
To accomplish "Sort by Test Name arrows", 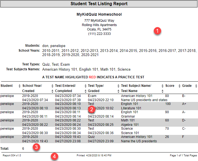I will 162,91.
